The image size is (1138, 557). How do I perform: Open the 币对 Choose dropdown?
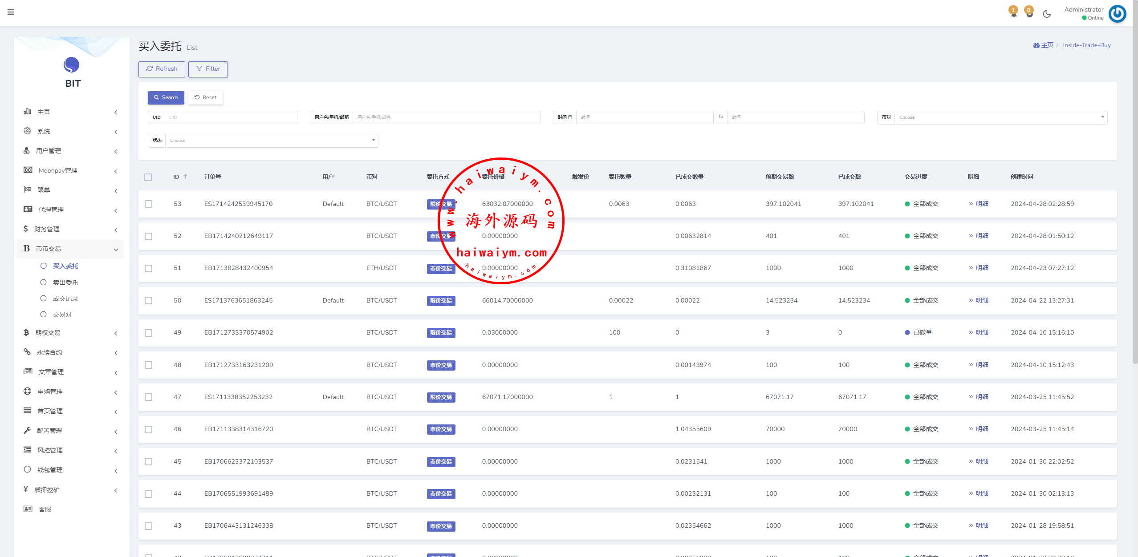point(1000,117)
